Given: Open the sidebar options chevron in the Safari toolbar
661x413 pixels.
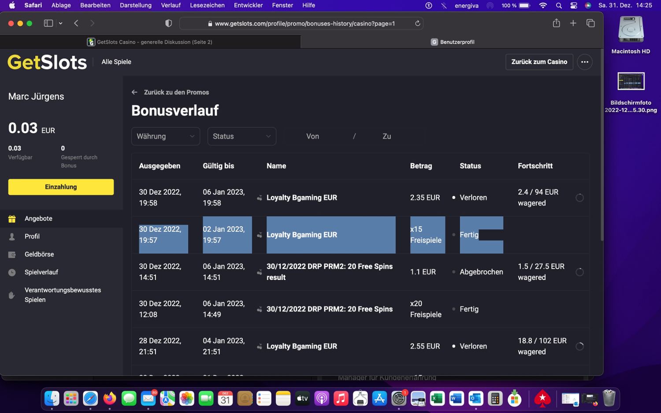Looking at the screenshot, I should tap(61, 23).
